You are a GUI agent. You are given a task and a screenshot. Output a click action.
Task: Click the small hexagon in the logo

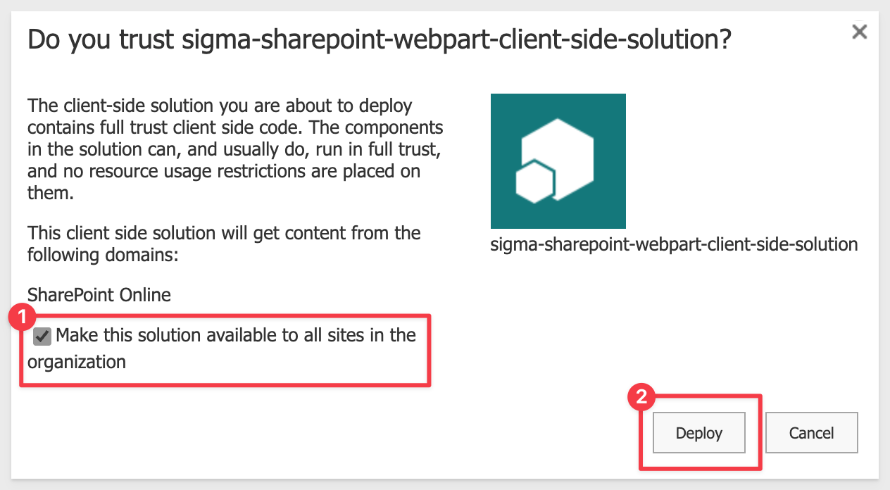point(535,182)
